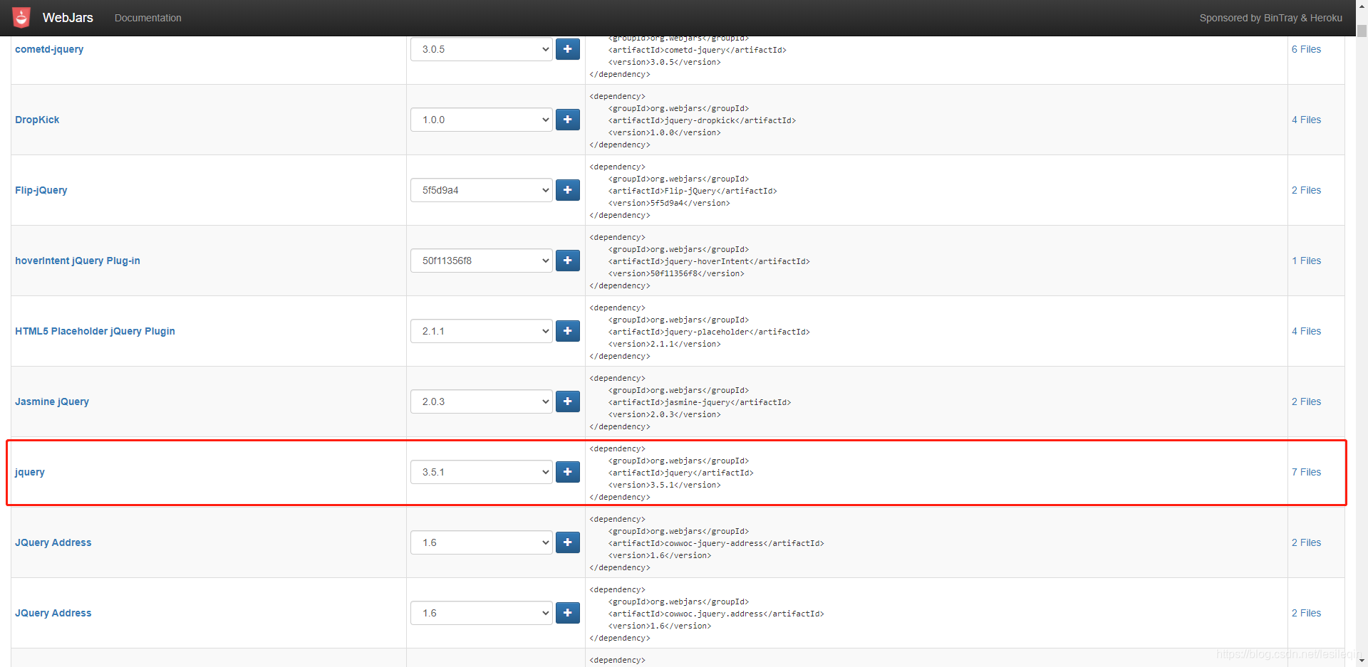
Task: Open the cometd-jquery link
Action: coord(49,49)
